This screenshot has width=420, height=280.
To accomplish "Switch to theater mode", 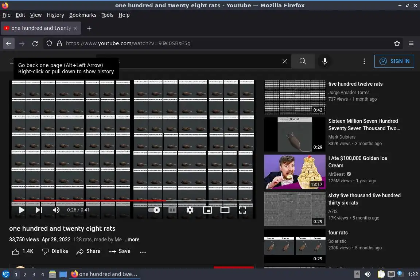I will coord(225,210).
